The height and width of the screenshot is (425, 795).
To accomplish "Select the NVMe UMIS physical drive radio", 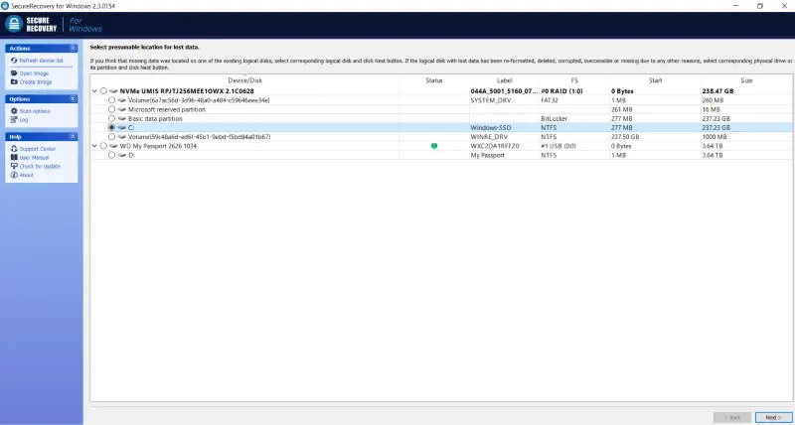I will click(103, 91).
